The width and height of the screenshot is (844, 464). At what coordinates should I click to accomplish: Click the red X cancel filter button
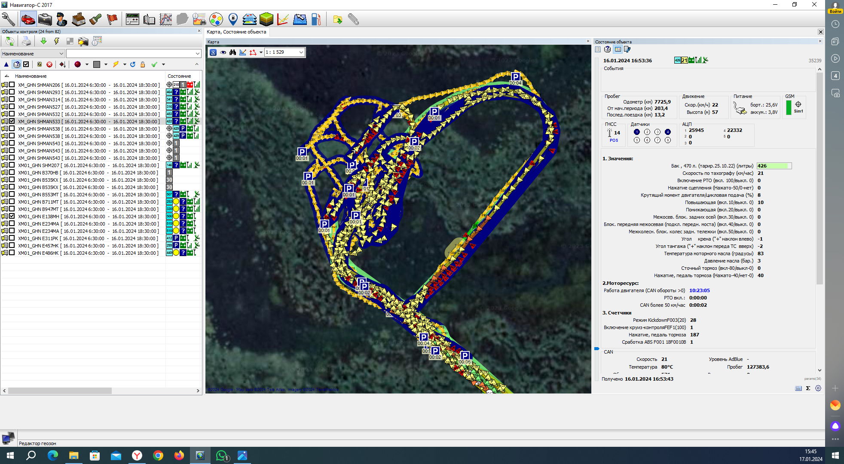pos(49,64)
